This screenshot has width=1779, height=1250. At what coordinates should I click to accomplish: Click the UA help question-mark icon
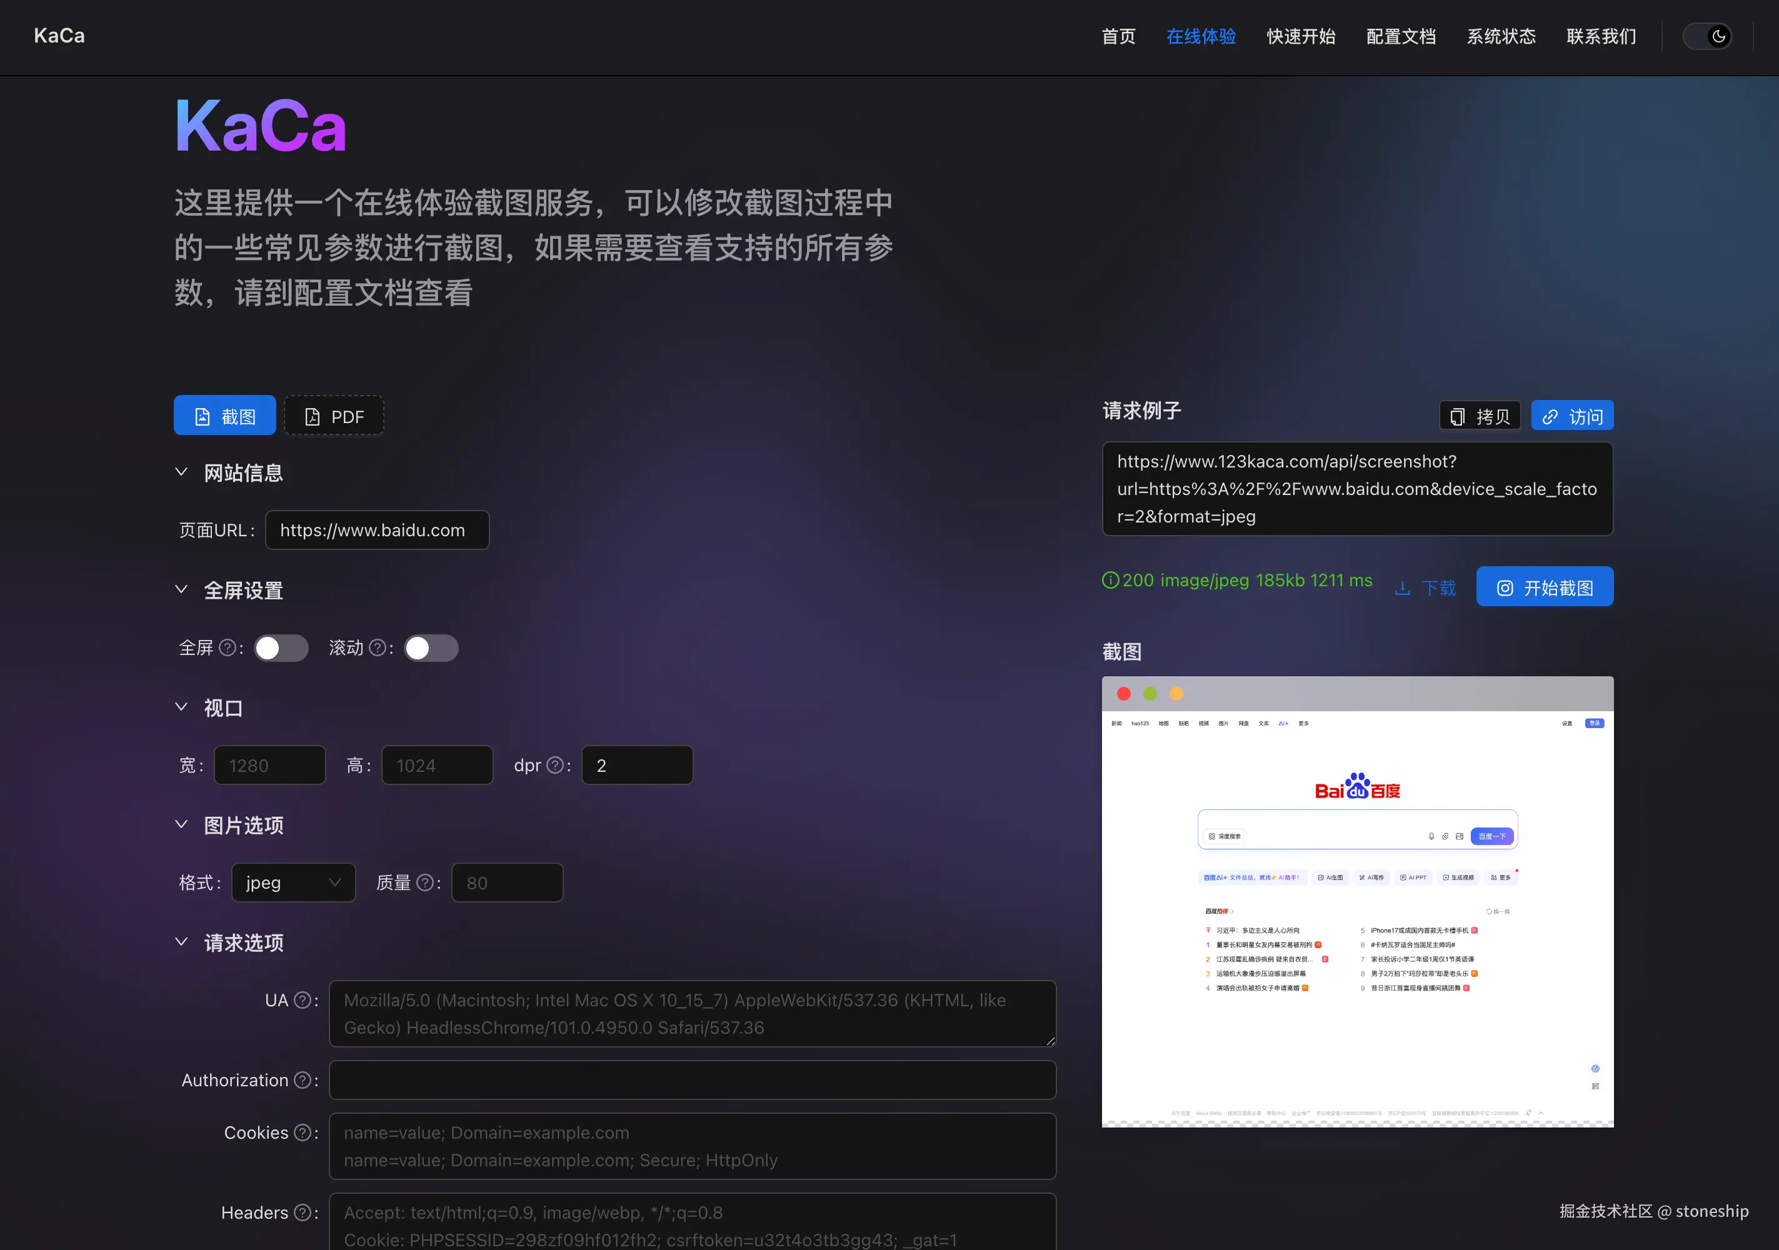(303, 1001)
